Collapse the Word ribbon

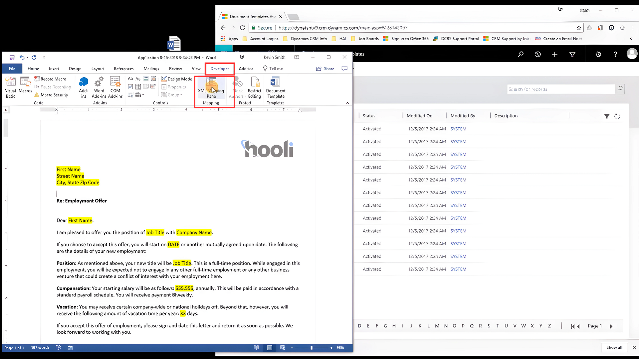(347, 103)
